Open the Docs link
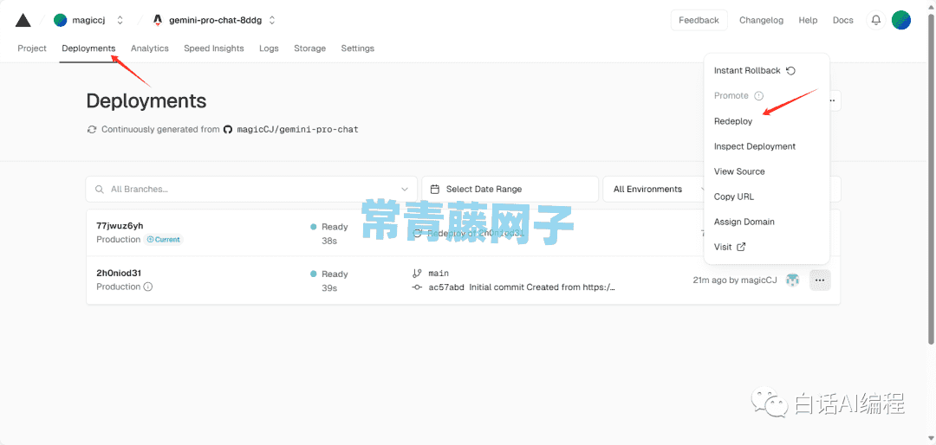The image size is (936, 445). (x=843, y=20)
